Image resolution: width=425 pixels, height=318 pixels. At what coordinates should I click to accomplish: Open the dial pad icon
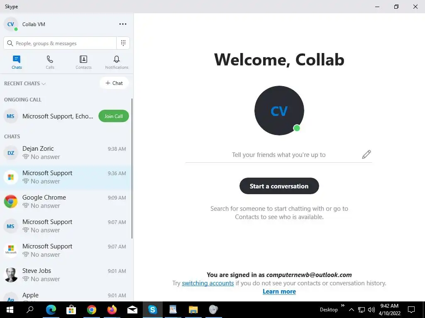123,43
